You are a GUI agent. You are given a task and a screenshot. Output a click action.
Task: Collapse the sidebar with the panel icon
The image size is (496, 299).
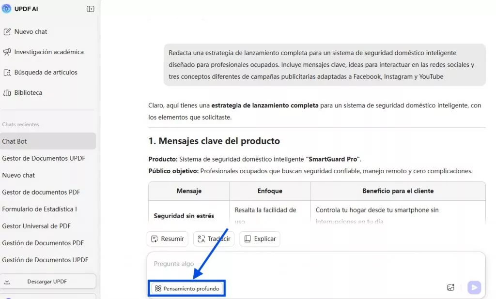click(x=91, y=9)
